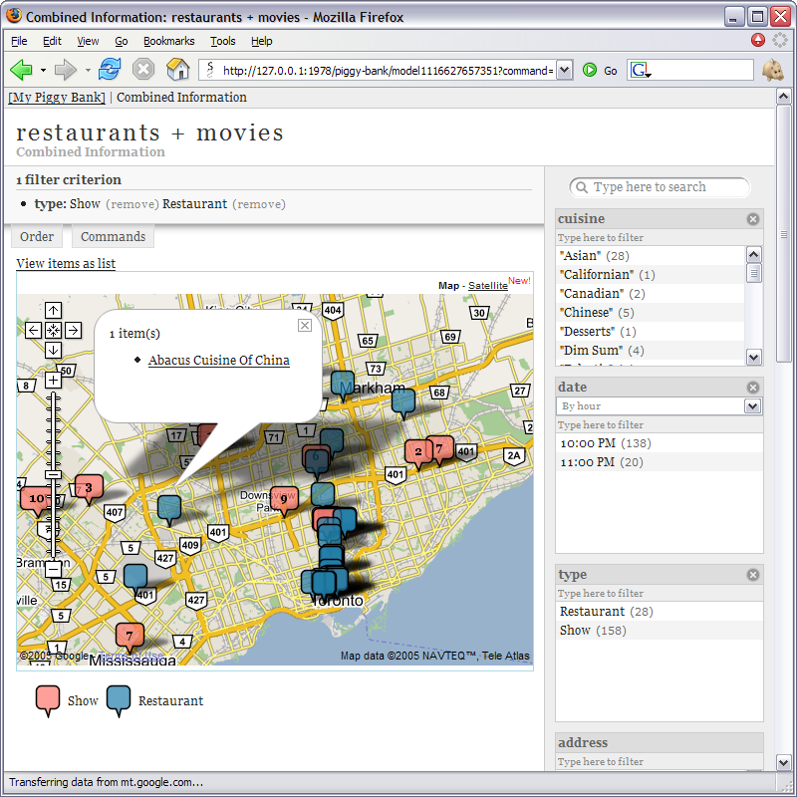797x797 pixels.
Task: Click the 'Type here to search' field
Action: (x=660, y=187)
